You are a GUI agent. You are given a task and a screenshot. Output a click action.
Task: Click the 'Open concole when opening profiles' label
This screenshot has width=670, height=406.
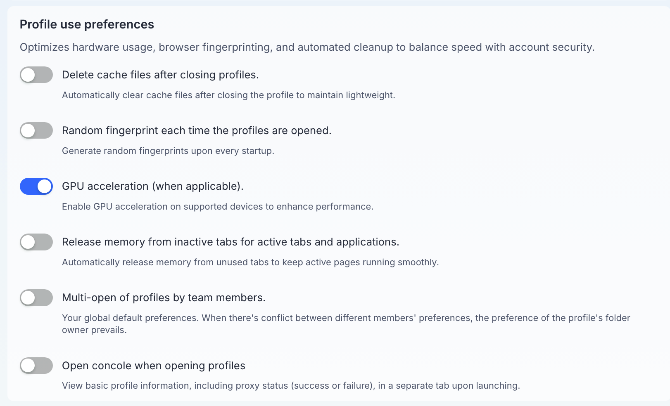pos(154,366)
